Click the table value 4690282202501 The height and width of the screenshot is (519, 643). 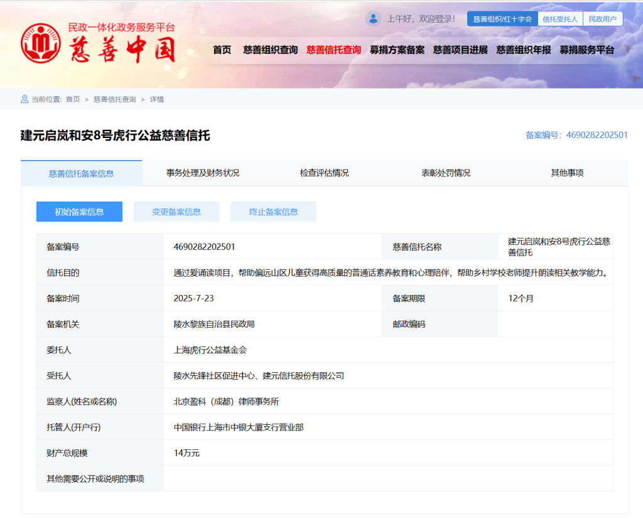pyautogui.click(x=204, y=247)
